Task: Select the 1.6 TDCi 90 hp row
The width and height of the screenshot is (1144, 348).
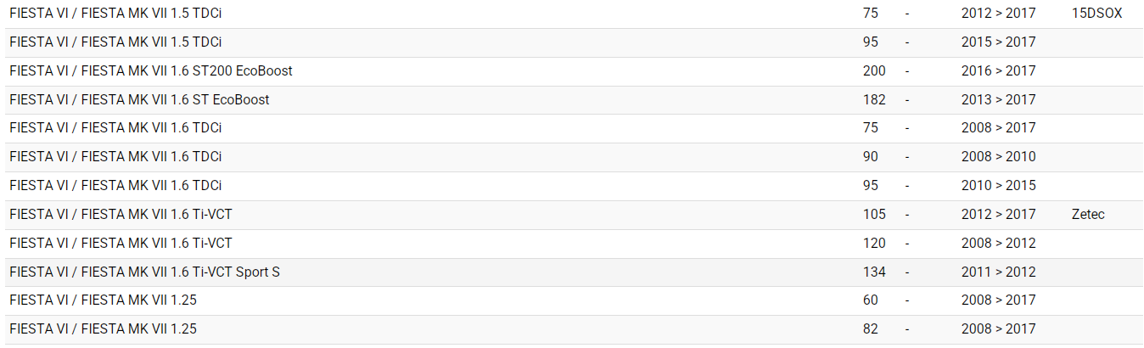Action: pyautogui.click(x=115, y=157)
